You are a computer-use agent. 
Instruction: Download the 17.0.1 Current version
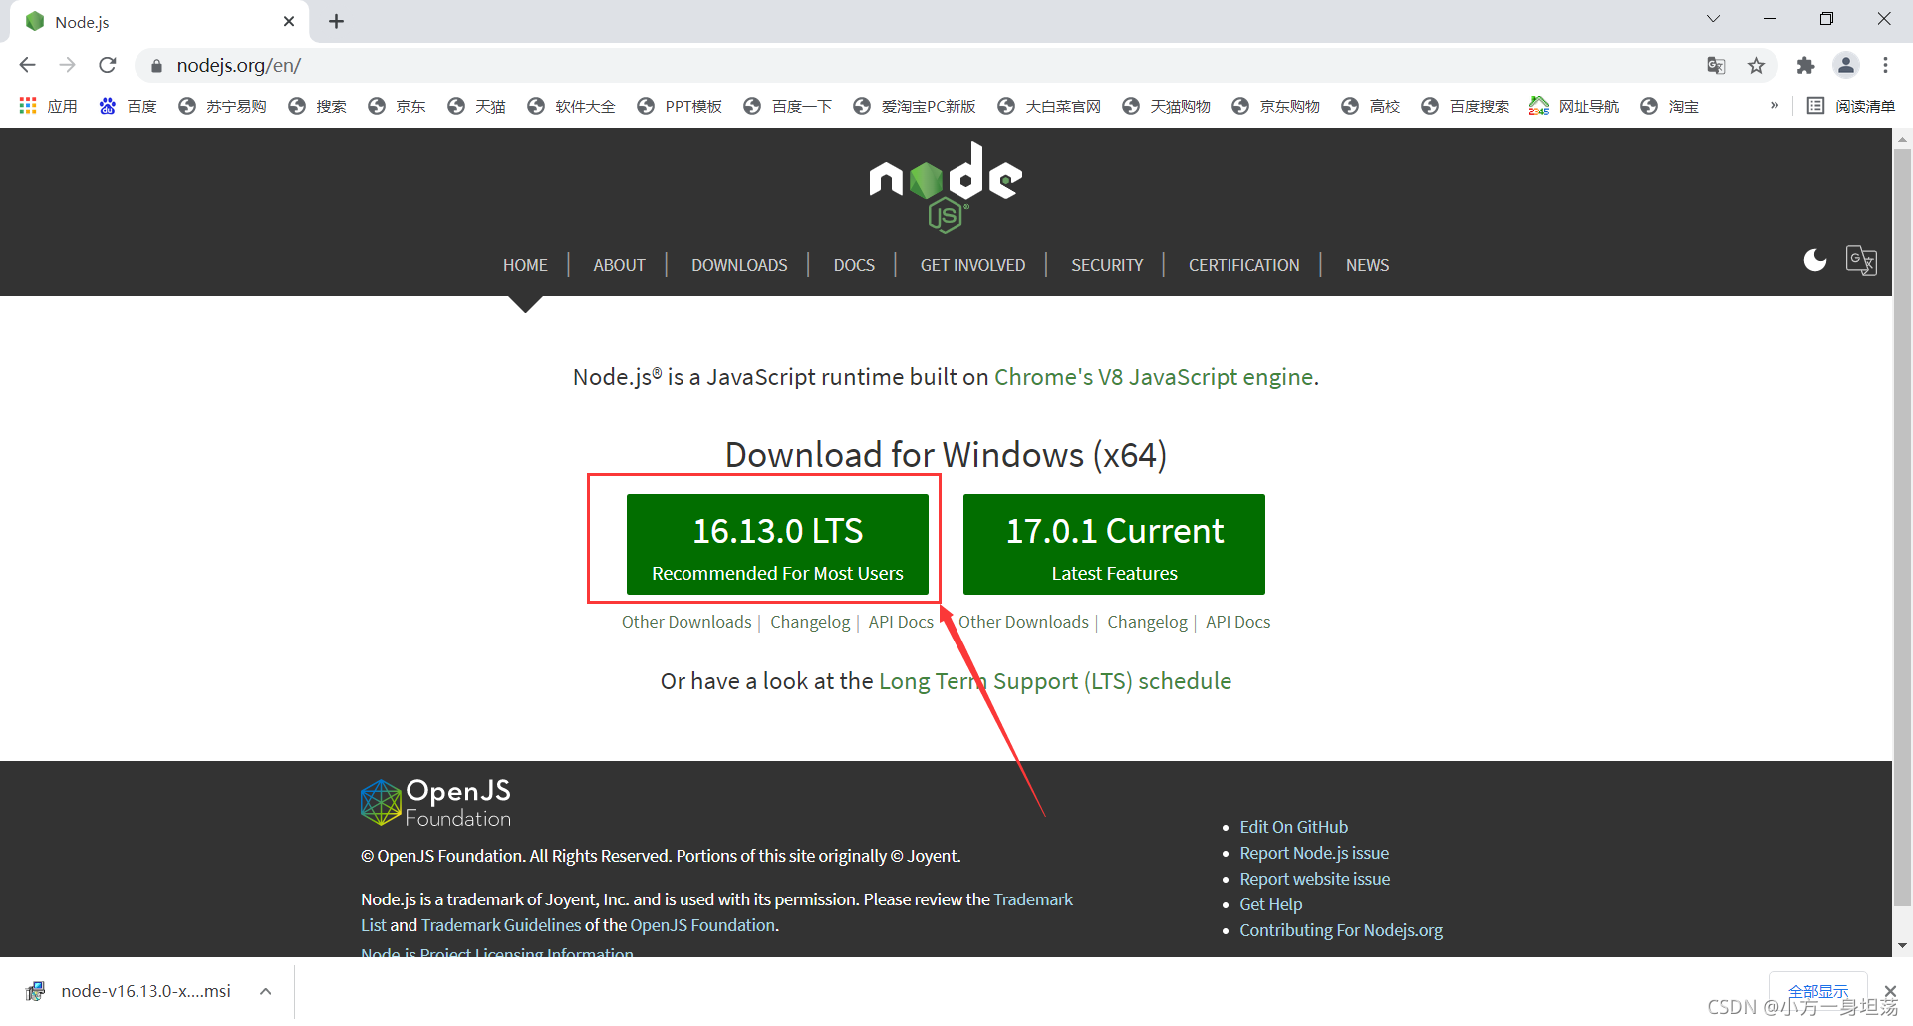click(x=1114, y=544)
